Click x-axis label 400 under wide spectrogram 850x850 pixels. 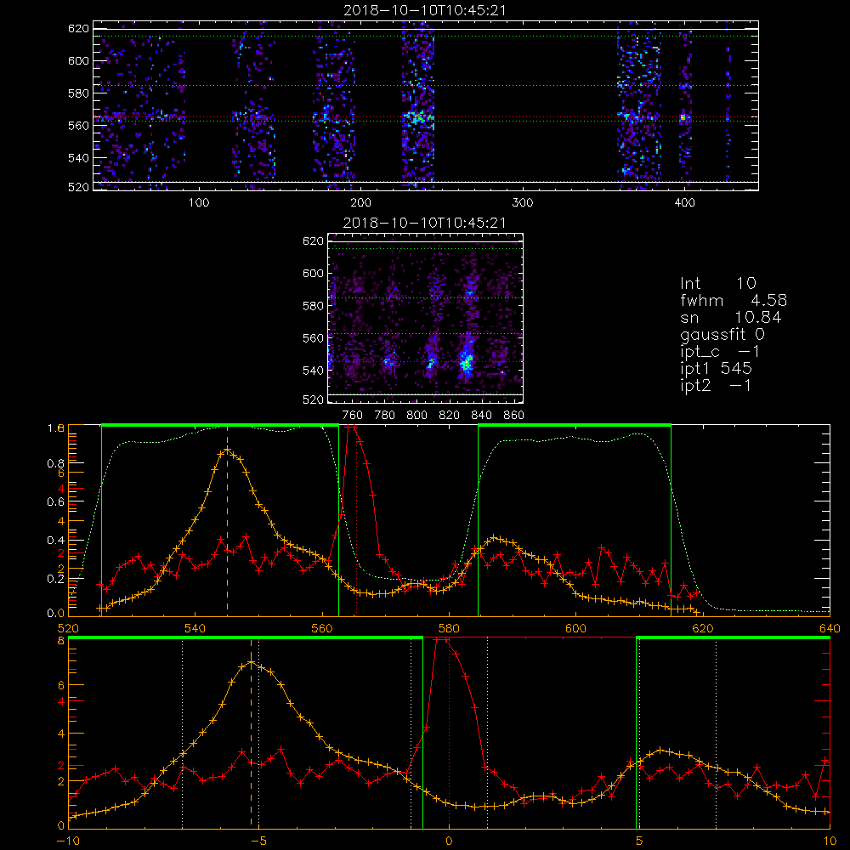point(684,203)
